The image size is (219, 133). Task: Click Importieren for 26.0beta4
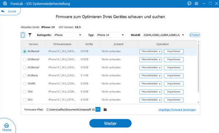(x=174, y=51)
